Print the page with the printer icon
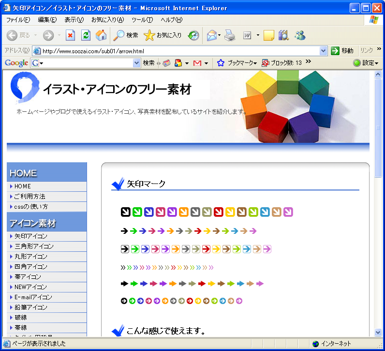Image resolution: width=385 pixels, height=351 pixels. tap(230, 35)
